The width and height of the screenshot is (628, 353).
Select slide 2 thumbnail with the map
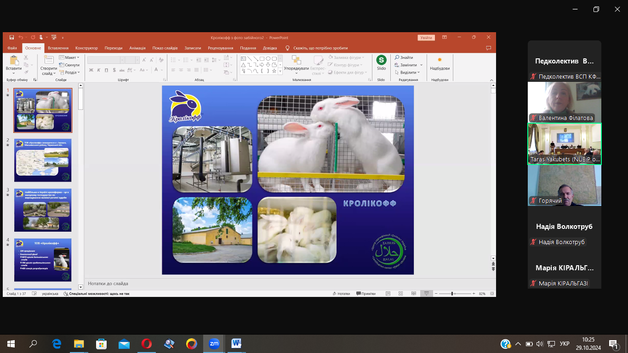[x=43, y=160]
